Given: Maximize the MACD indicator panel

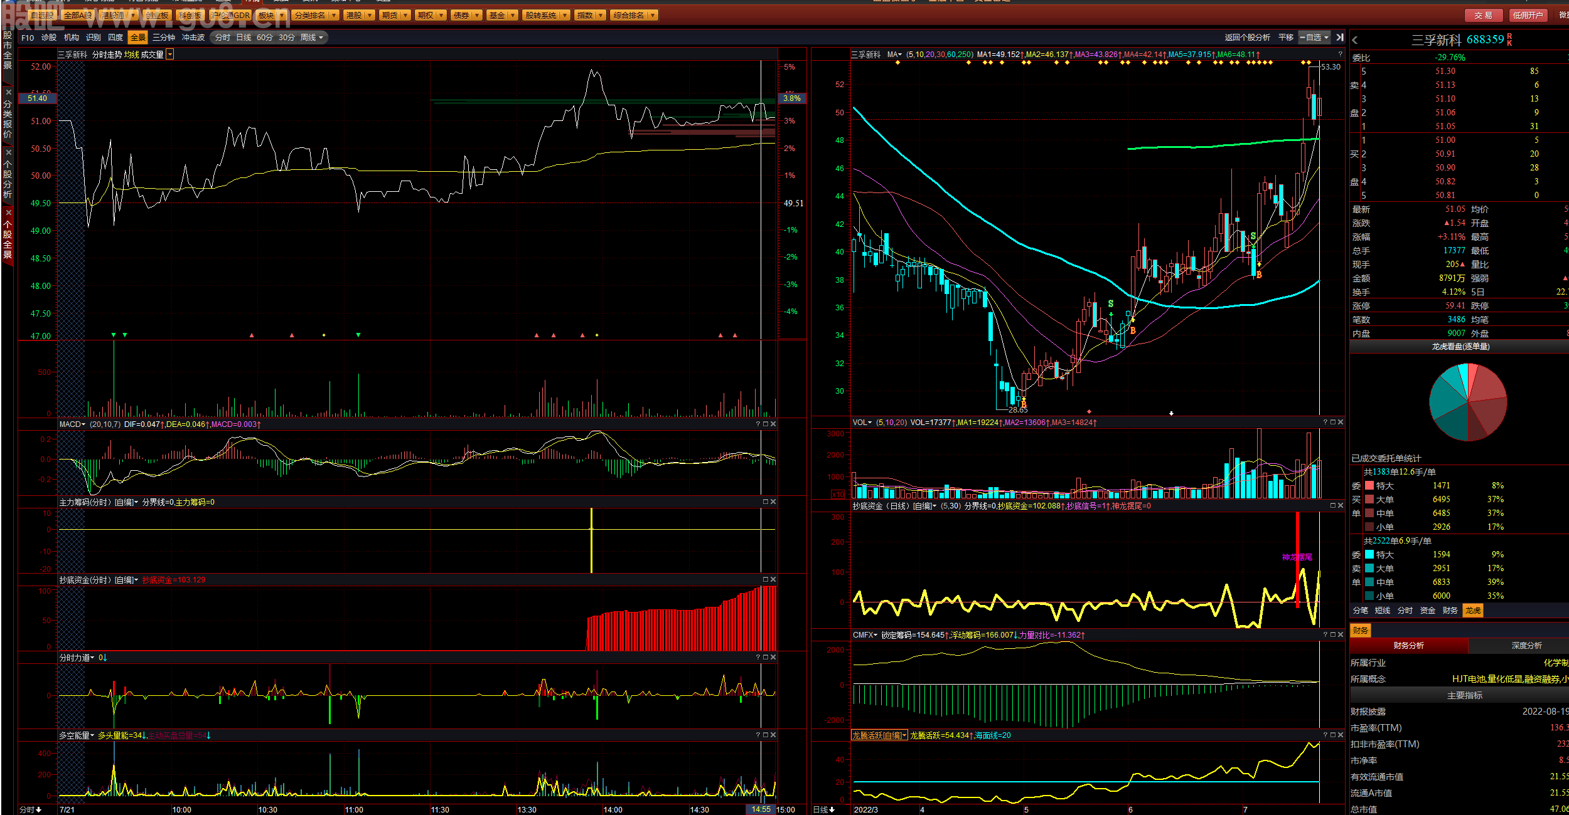Looking at the screenshot, I should point(766,424).
